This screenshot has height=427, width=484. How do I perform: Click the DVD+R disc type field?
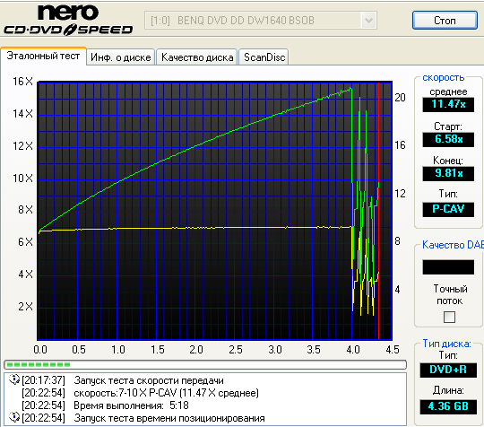(448, 370)
